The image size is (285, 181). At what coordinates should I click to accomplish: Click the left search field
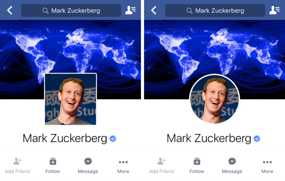point(71,11)
